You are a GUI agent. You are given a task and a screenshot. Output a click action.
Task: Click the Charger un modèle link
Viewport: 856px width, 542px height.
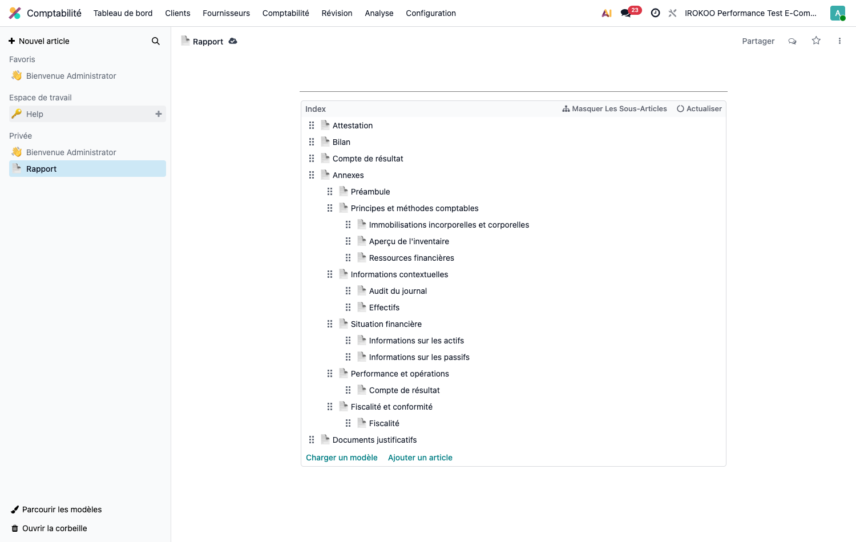pyautogui.click(x=342, y=458)
